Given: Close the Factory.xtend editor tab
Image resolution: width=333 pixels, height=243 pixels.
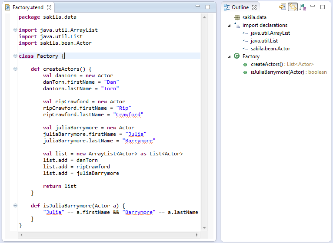Looking at the screenshot, I should pos(49,7).
